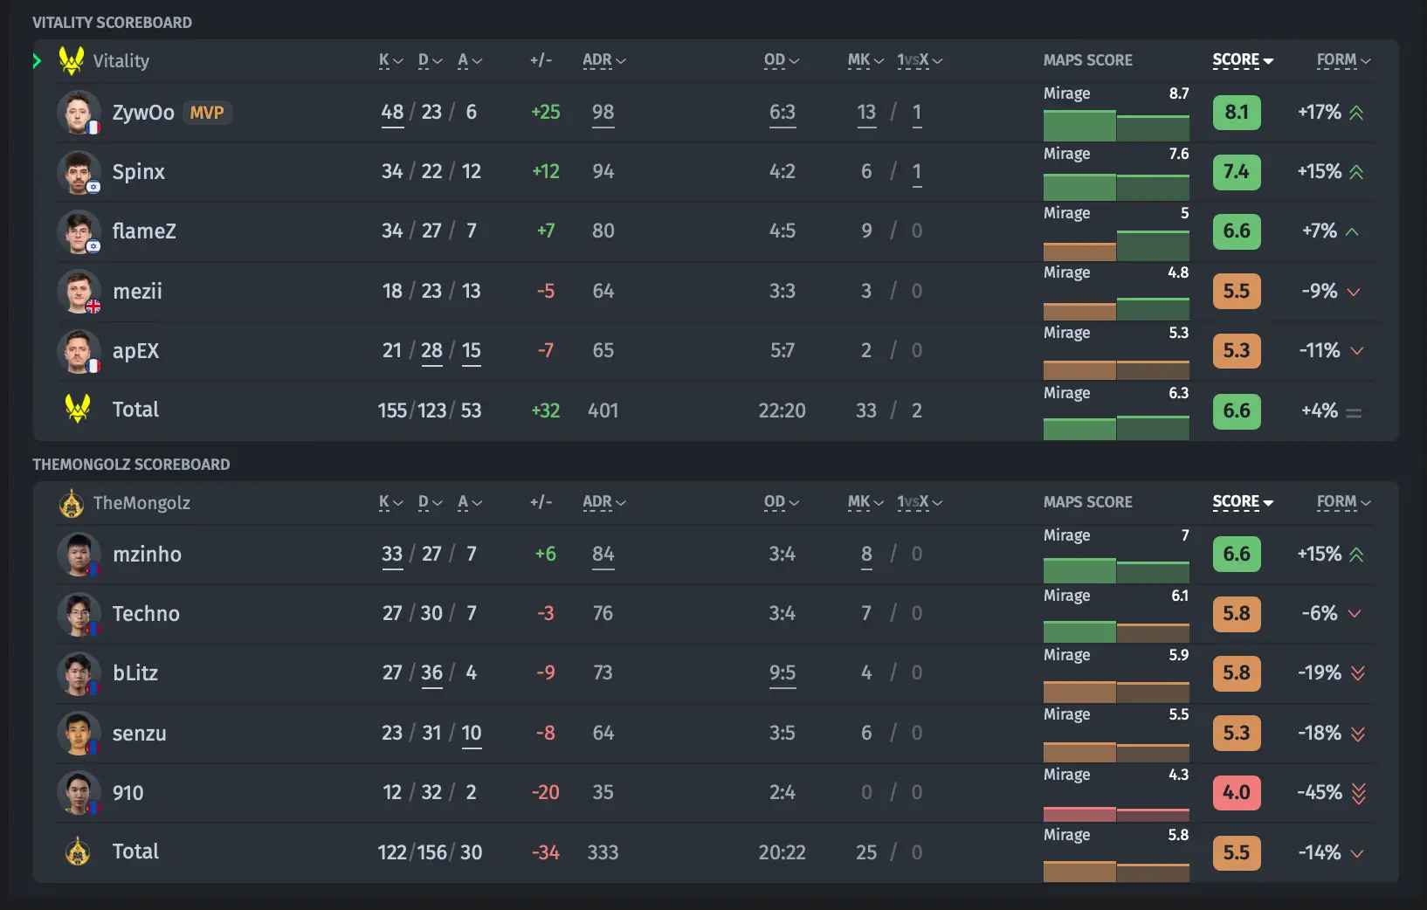Sort TheMongolz table by OD
The height and width of the screenshot is (910, 1427).
click(x=782, y=502)
